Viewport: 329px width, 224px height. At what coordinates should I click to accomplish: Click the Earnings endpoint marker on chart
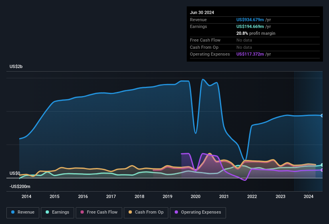(322, 165)
